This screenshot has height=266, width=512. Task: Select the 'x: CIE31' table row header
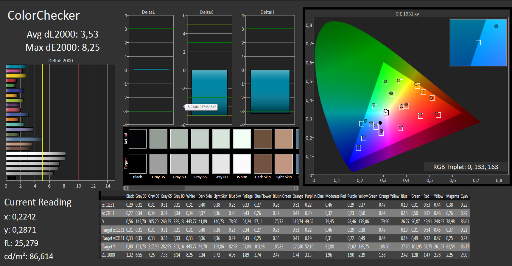point(108,205)
